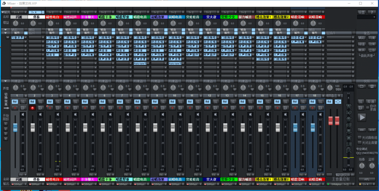Open the dropdown below the 设置 button
Image resolution: width=379 pixels, height=191 pixels.
pyautogui.click(x=366, y=17)
